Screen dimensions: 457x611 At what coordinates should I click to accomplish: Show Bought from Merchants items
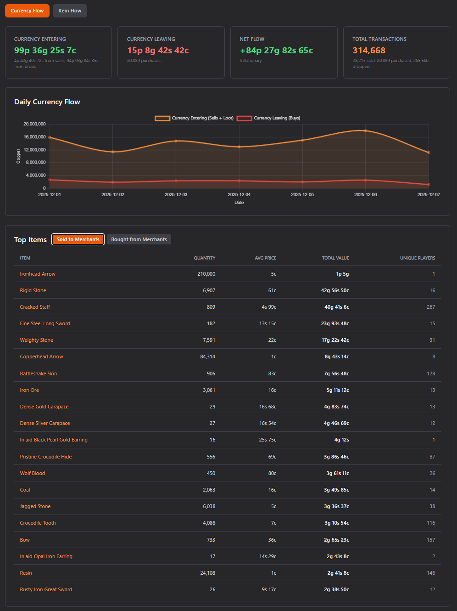click(139, 239)
